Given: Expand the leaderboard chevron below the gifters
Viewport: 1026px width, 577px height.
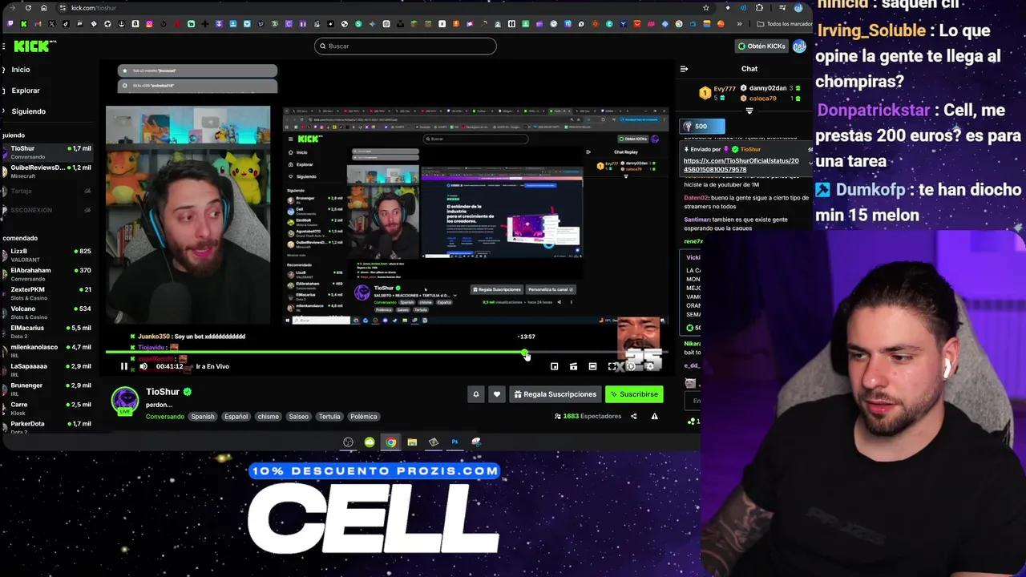Looking at the screenshot, I should point(749,111).
